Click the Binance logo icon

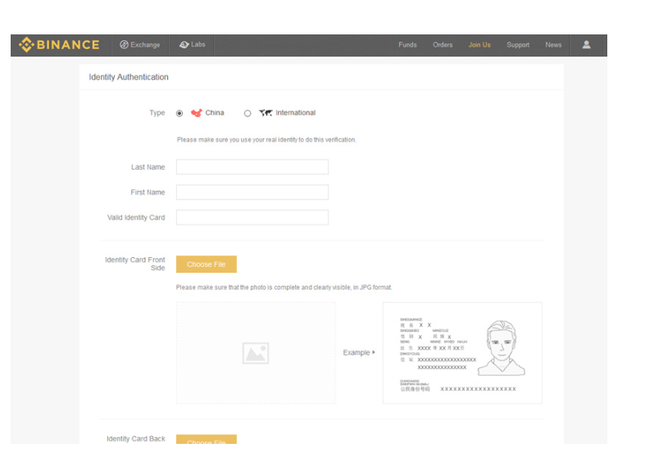pos(26,45)
